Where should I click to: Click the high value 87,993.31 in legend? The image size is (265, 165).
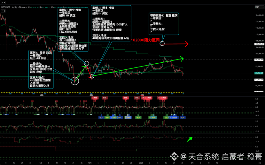click(46, 7)
